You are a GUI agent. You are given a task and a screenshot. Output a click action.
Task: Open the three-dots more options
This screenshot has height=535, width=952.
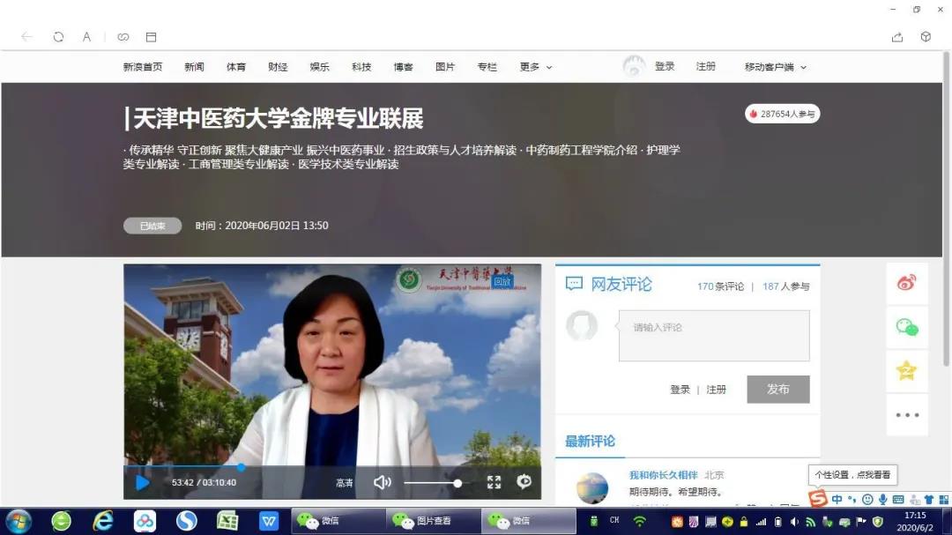(x=906, y=415)
